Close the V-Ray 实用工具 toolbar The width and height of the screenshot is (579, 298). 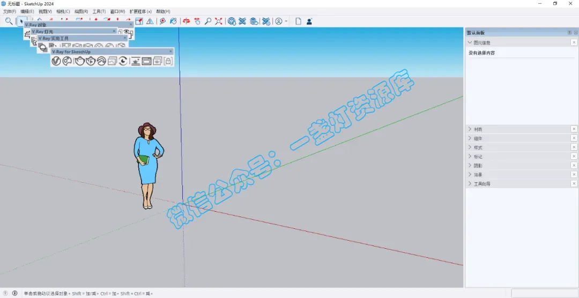[x=125, y=38]
